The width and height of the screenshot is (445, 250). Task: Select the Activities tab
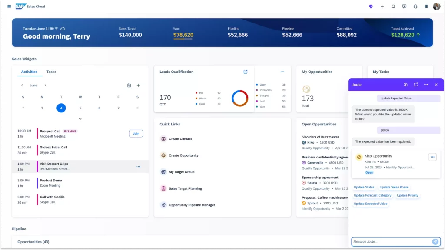point(29,72)
